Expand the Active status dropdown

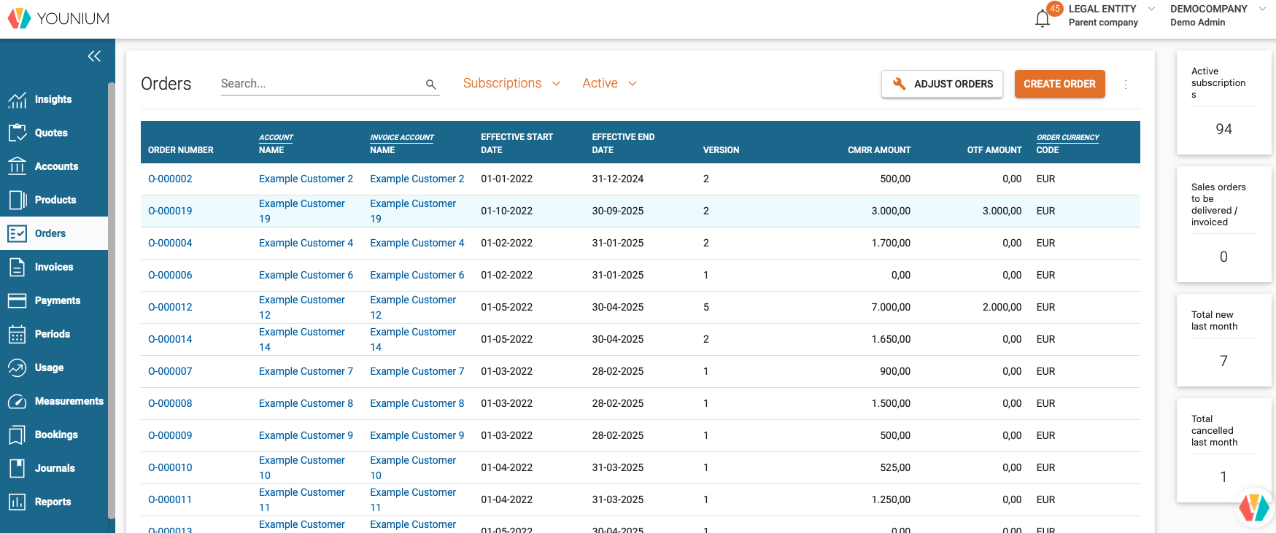tap(609, 84)
